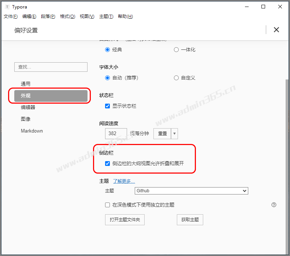Screen dimensions: 290x256
Task: Click the help question mark icon
Action: pos(274,205)
